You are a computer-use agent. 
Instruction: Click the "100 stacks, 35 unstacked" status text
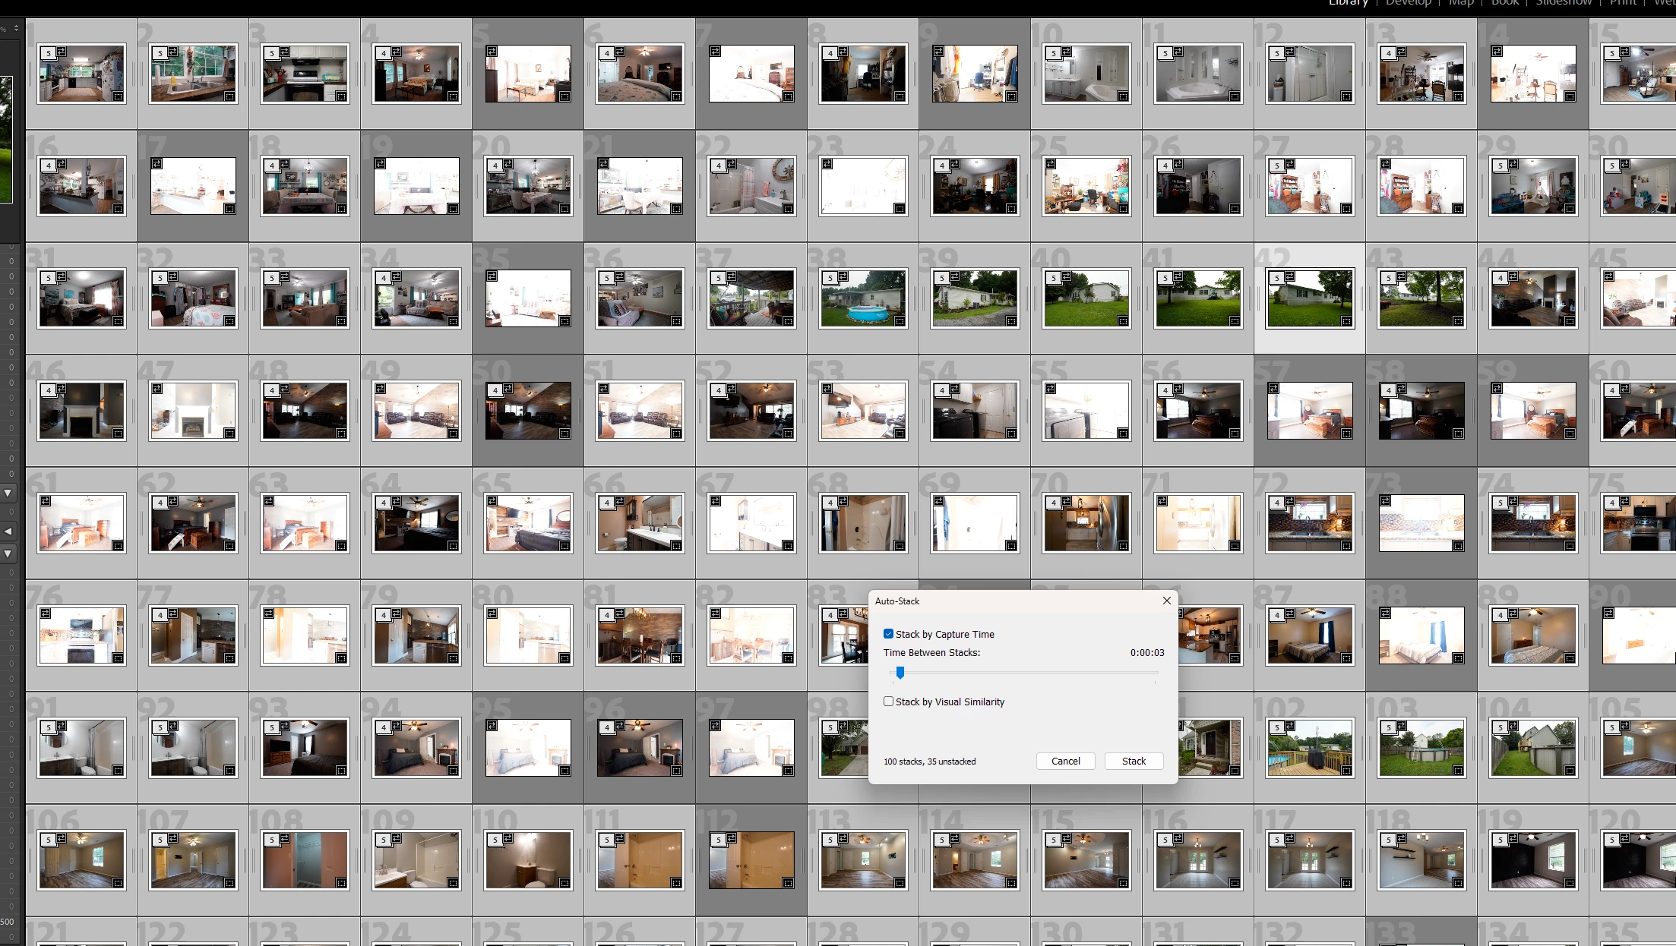click(x=930, y=762)
